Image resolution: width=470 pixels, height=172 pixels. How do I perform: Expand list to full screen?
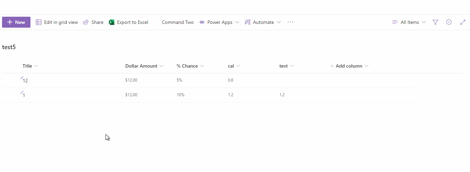click(463, 22)
